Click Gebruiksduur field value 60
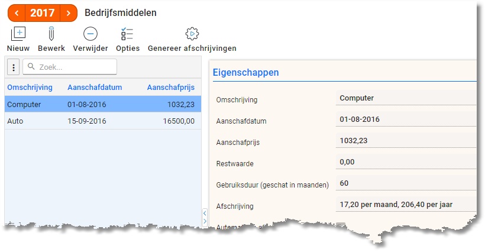 coord(406,183)
